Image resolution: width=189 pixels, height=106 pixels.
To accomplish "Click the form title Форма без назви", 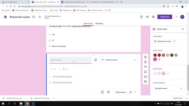I will pos(20,17).
